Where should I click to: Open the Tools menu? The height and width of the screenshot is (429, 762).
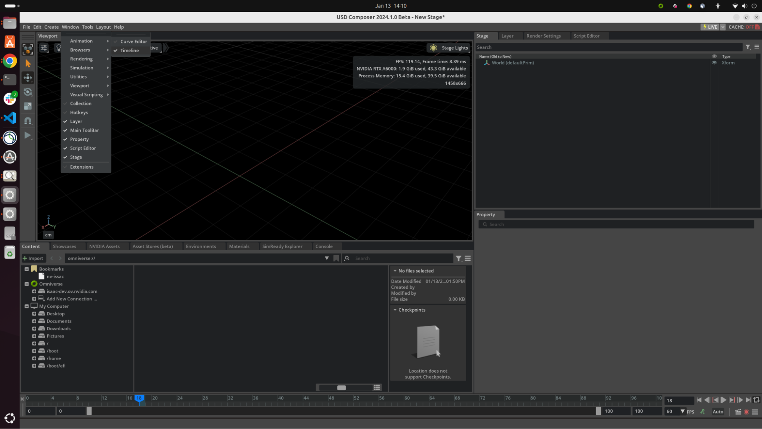point(87,27)
